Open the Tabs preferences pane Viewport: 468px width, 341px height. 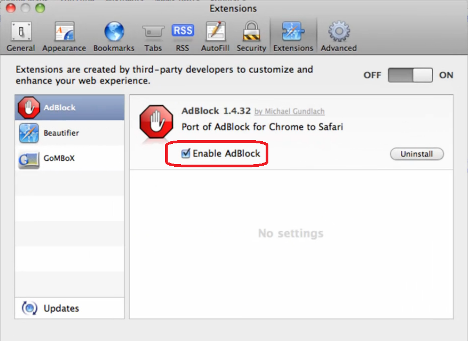tap(153, 37)
